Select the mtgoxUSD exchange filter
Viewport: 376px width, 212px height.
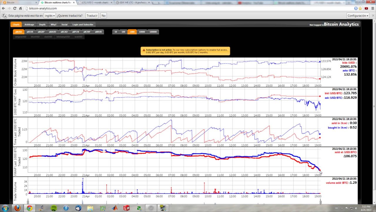point(21,37)
